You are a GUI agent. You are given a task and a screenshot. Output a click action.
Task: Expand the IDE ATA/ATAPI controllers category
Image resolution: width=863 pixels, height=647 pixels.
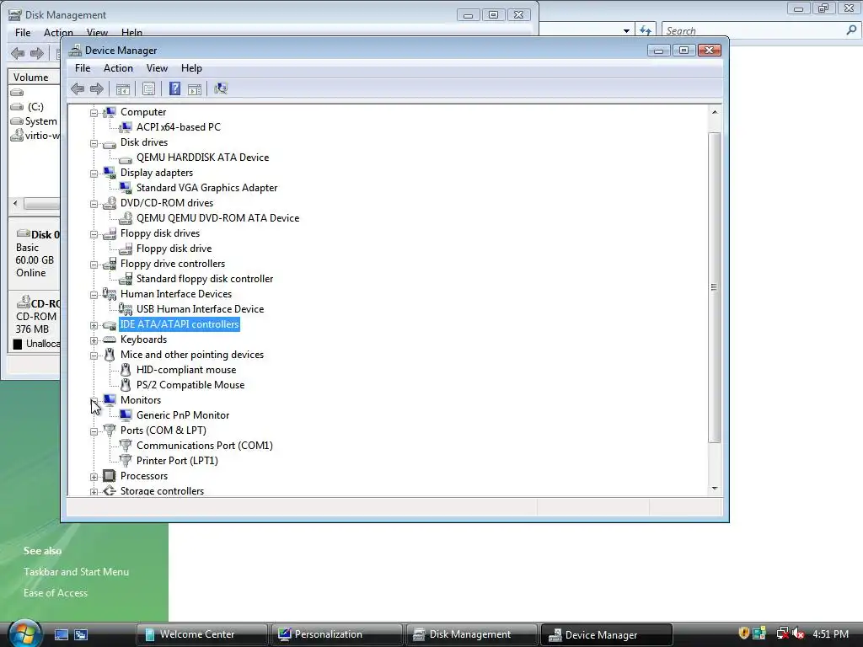click(94, 325)
